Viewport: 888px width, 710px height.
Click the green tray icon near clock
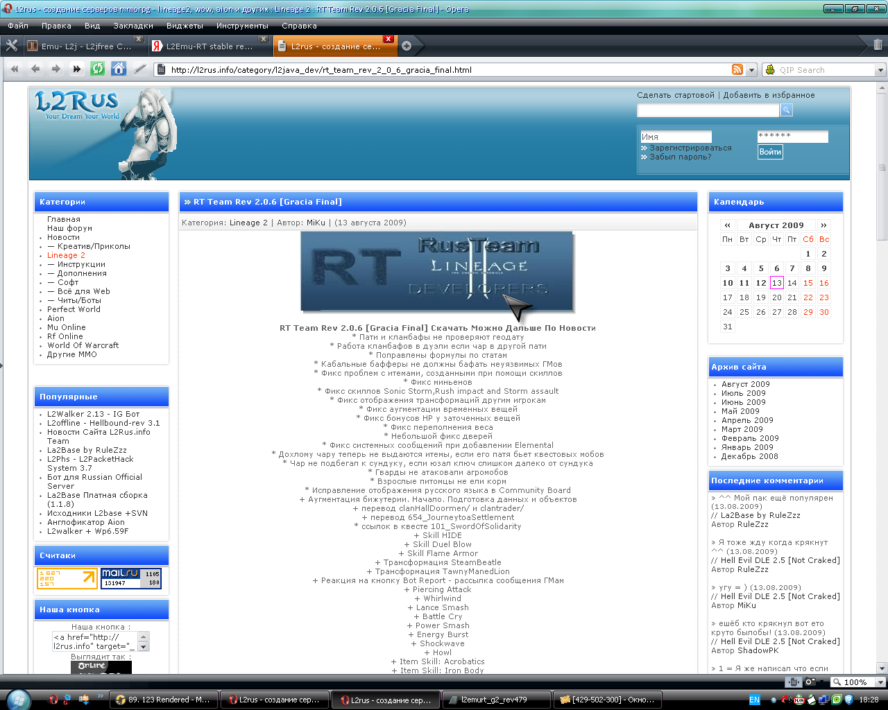coord(837,700)
